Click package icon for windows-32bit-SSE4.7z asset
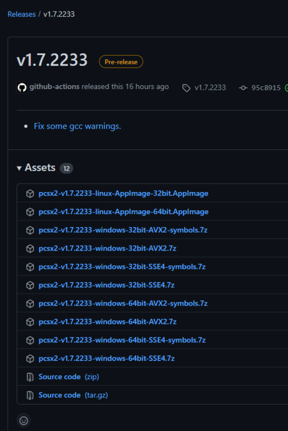 tap(30, 285)
